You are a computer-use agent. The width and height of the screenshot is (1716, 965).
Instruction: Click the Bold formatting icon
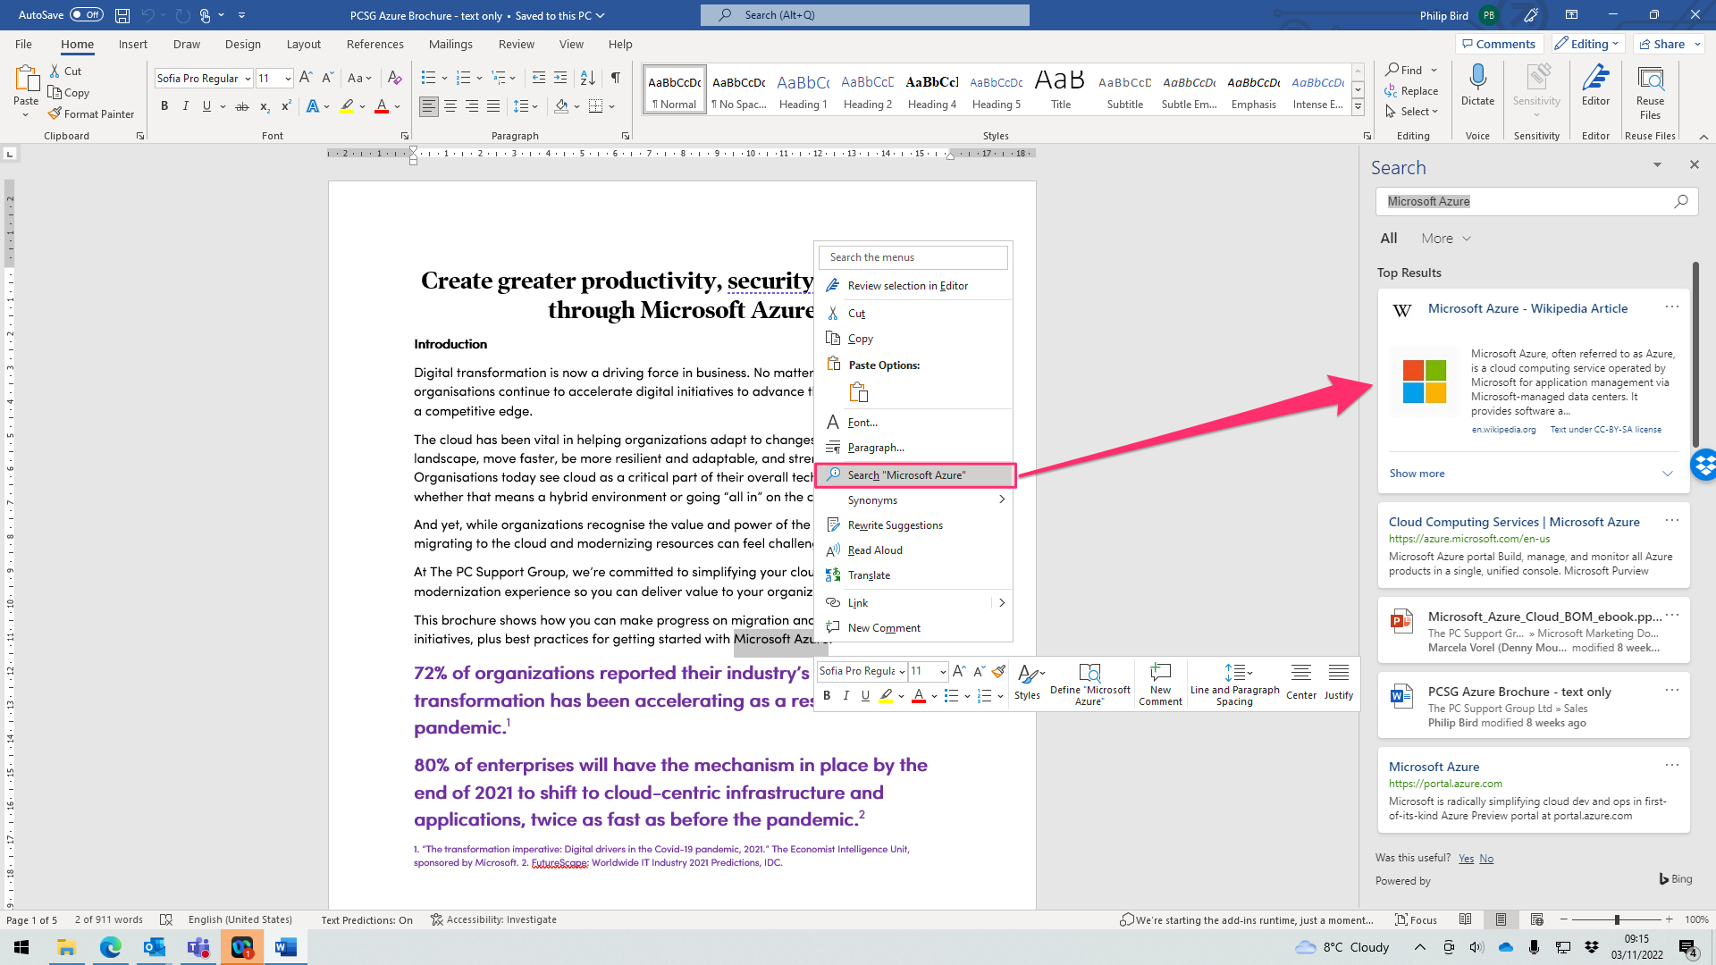coord(164,106)
